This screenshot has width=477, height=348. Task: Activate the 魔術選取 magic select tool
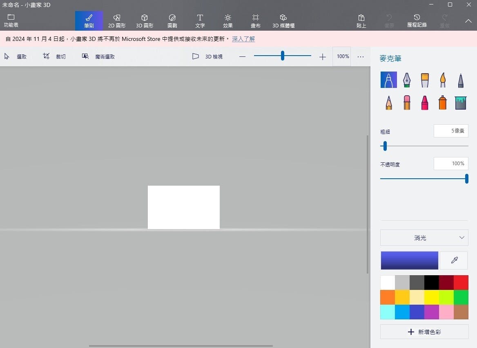pyautogui.click(x=98, y=56)
